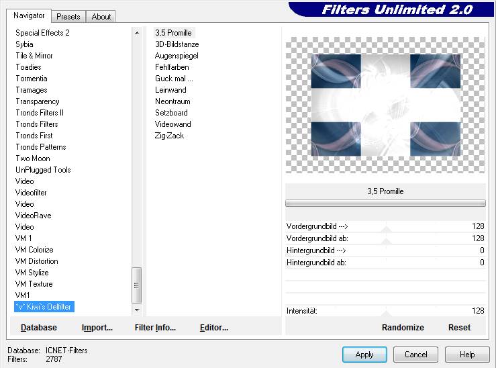Click the Vordergrundbild ab slider

(x=386, y=238)
